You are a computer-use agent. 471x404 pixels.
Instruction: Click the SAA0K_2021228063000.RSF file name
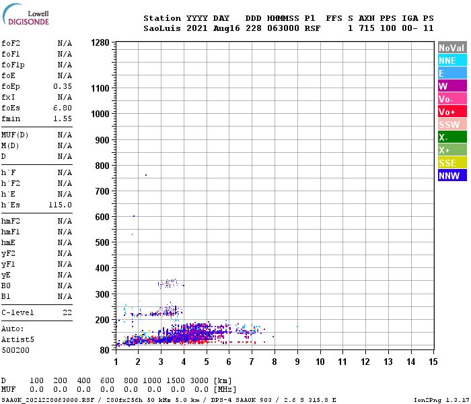(x=48, y=400)
